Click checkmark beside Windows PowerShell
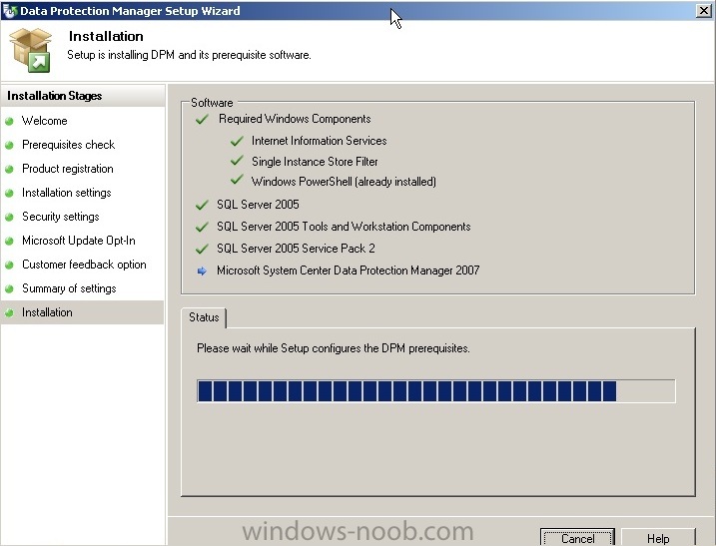Image resolution: width=716 pixels, height=546 pixels. point(237,180)
